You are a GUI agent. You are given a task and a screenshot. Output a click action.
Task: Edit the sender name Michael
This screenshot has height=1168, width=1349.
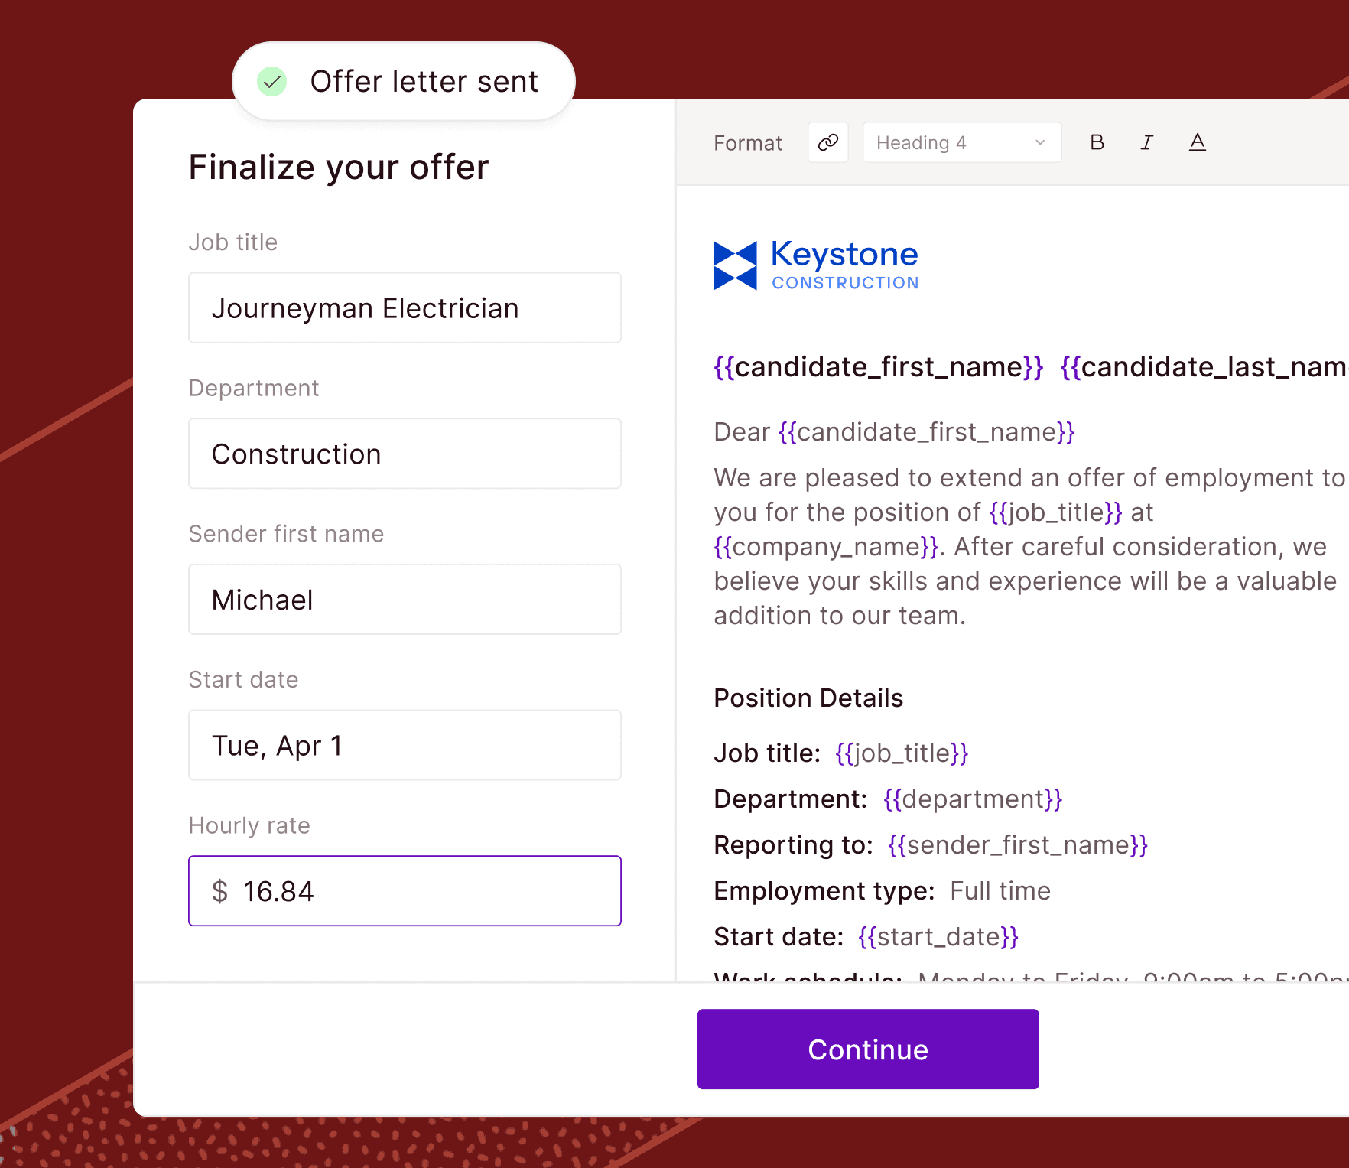click(405, 600)
